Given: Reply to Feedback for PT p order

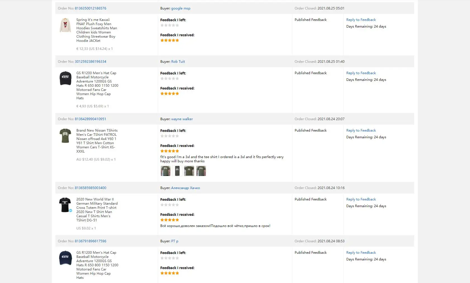Looking at the screenshot, I should (x=361, y=253).
